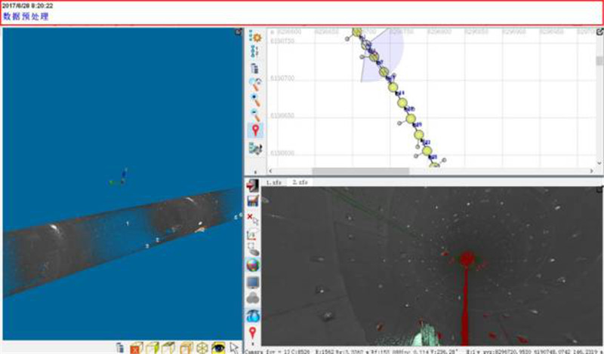Toggle the arrow pointer selection mode

234,347
